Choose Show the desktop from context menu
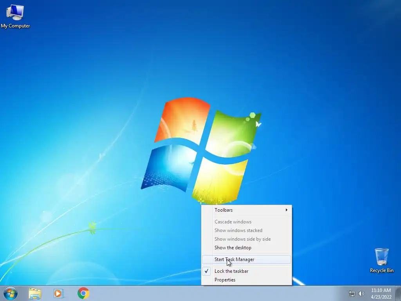Image resolution: width=401 pixels, height=301 pixels. [247, 248]
